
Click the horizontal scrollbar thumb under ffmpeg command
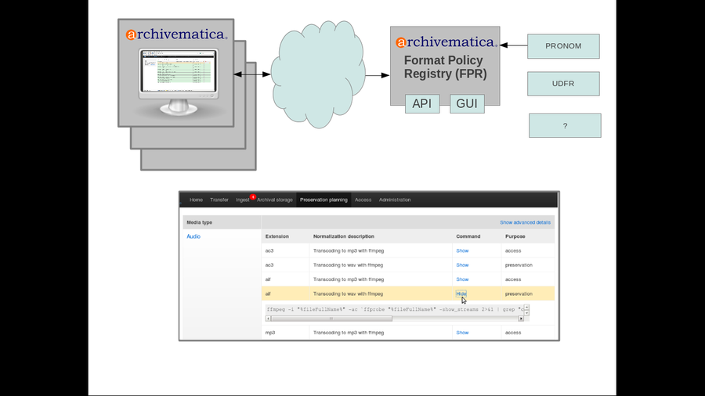click(331, 319)
